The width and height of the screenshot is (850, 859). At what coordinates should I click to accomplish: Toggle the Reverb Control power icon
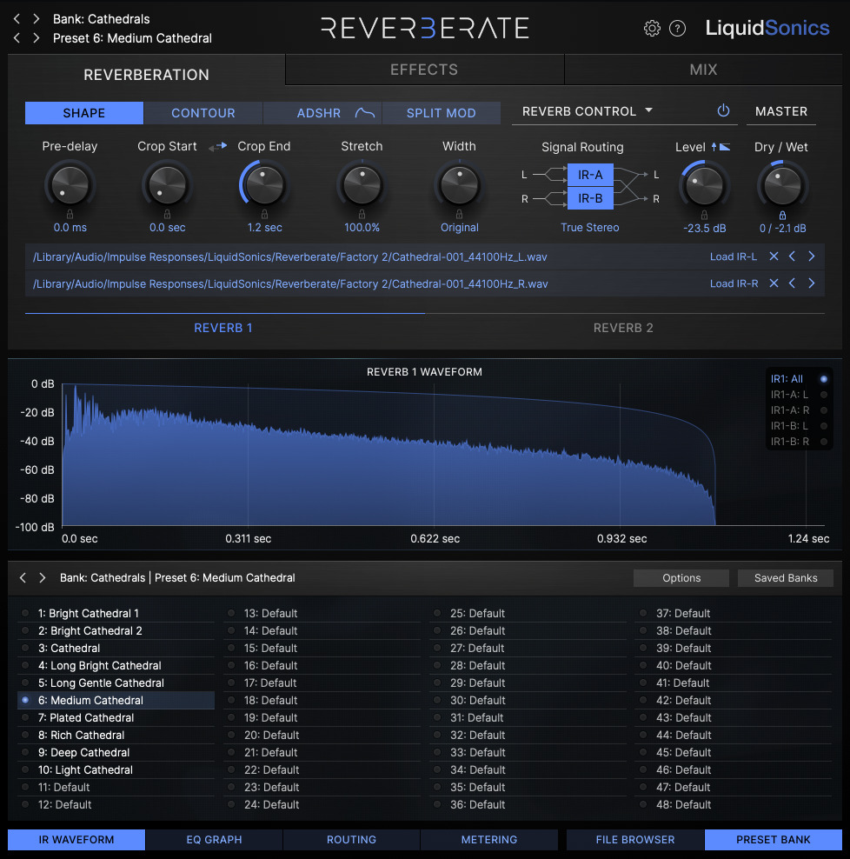click(x=723, y=110)
